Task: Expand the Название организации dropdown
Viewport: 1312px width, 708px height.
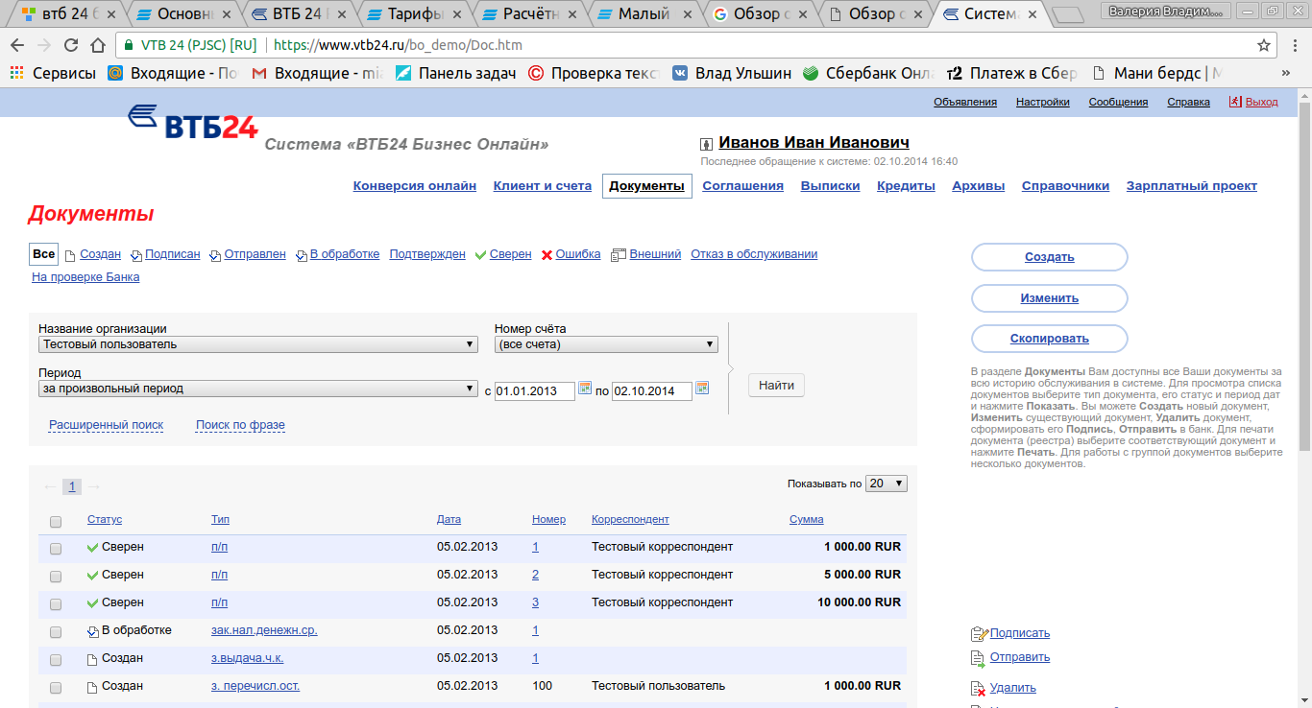Action: coord(258,344)
